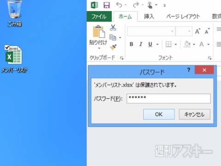Viewport: 221px width, 166px height.
Task: Expand the touch mode dropdown arrow
Action: point(156,5)
